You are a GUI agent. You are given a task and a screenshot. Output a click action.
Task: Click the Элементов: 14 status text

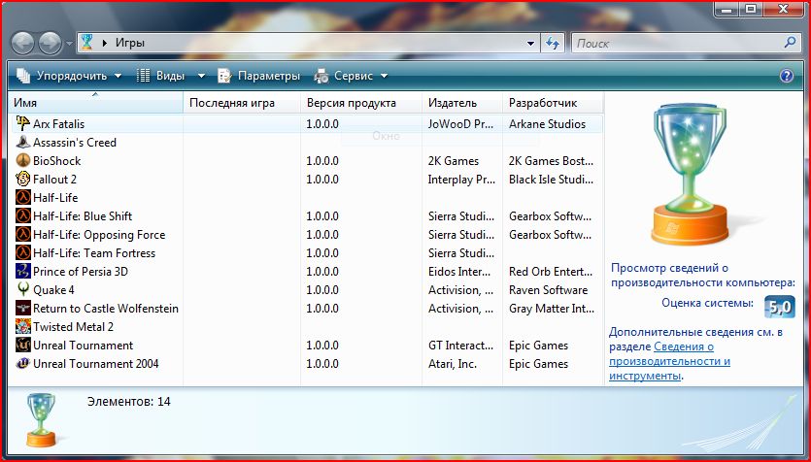click(x=129, y=402)
